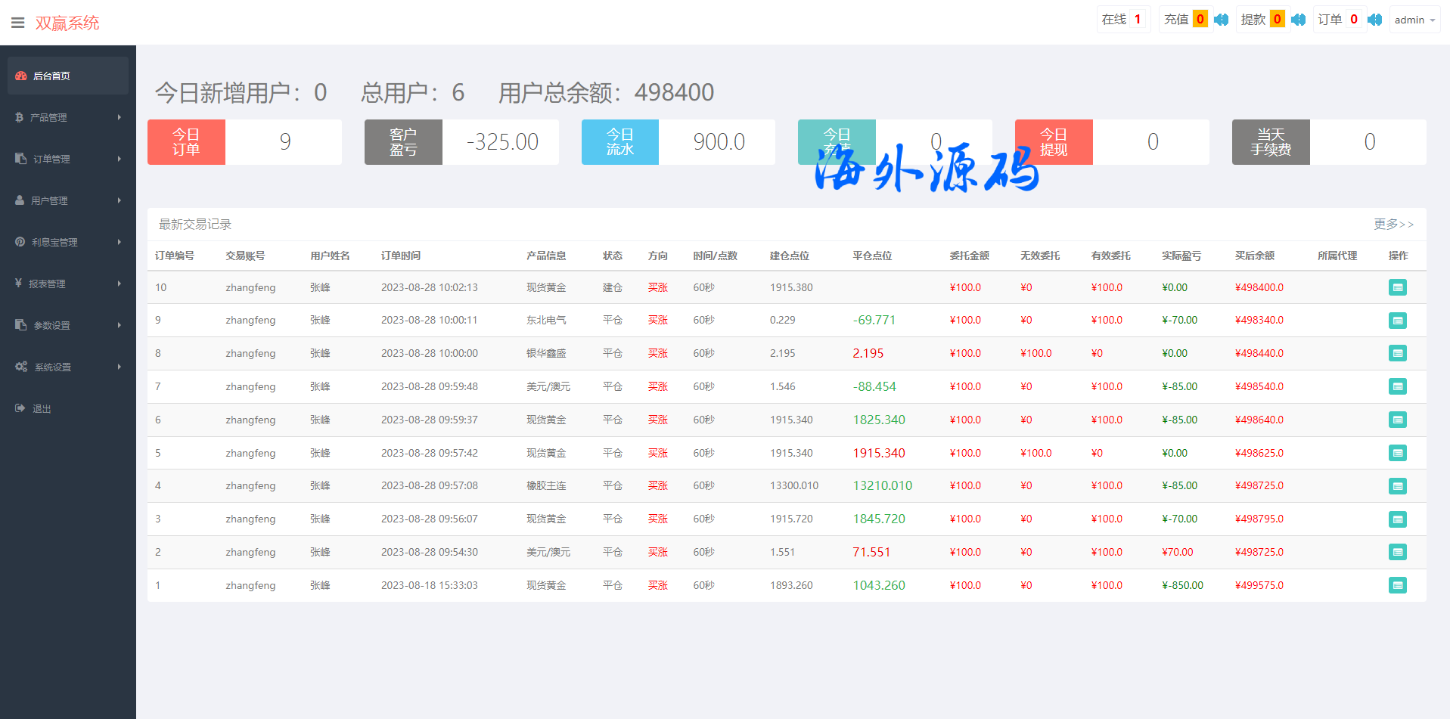Mute the recharge (充值) sound speaker icon

[1221, 20]
